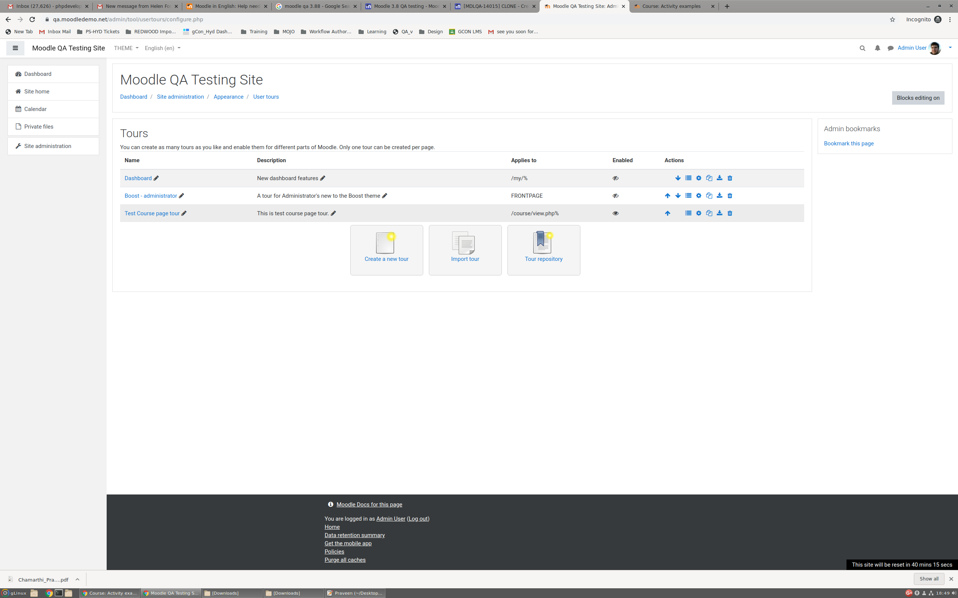The image size is (958, 598).
Task: Switch to the Moodle 3.8 QA testing tab
Action: pos(405,6)
